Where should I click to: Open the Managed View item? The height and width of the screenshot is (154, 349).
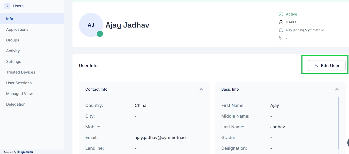click(x=19, y=94)
